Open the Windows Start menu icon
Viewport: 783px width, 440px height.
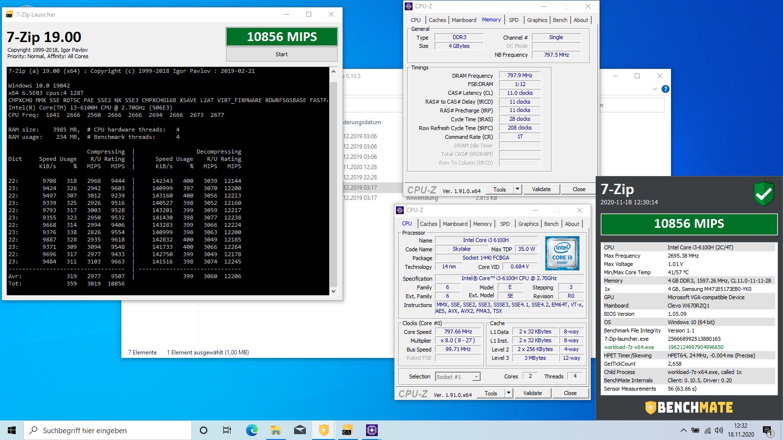point(12,430)
